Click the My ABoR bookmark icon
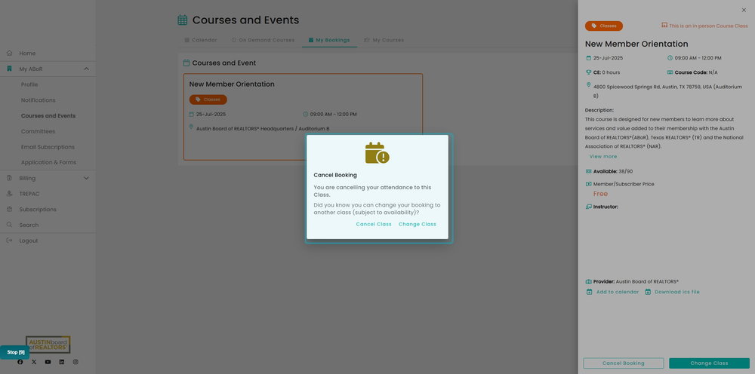The width and height of the screenshot is (755, 374). point(9,69)
